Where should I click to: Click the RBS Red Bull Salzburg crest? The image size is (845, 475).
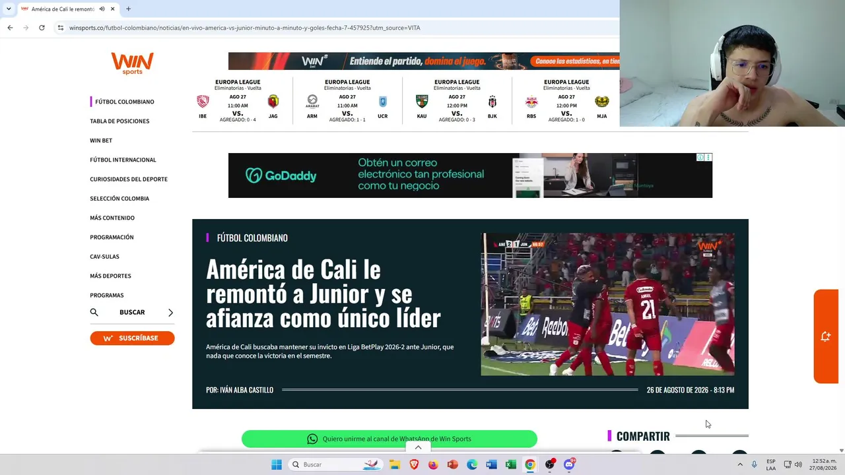[531, 102]
